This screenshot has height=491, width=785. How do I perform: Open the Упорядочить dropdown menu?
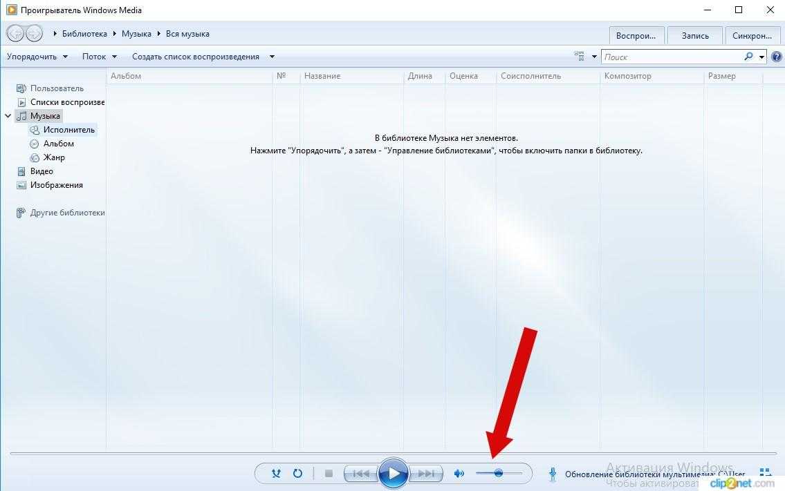point(37,57)
